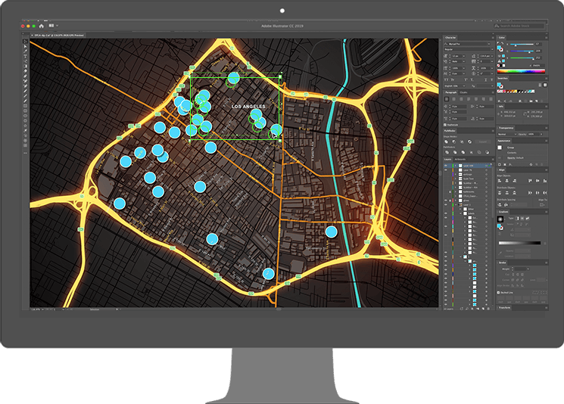Image resolution: width=564 pixels, height=404 pixels.
Task: Toggle the Dashed Line checkbox
Action: [498, 293]
